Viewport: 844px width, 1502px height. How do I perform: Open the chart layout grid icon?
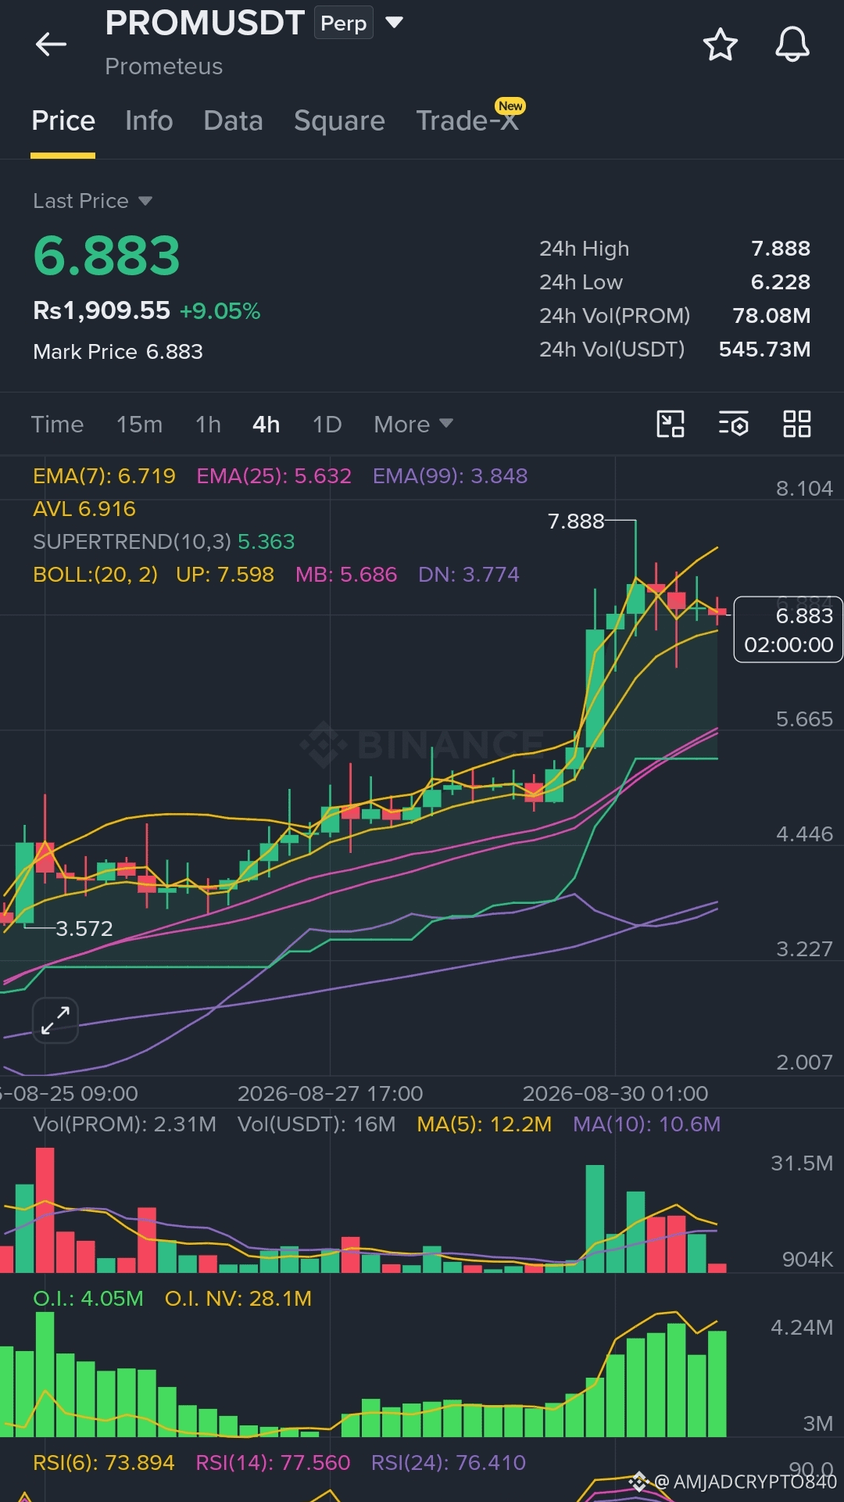796,424
